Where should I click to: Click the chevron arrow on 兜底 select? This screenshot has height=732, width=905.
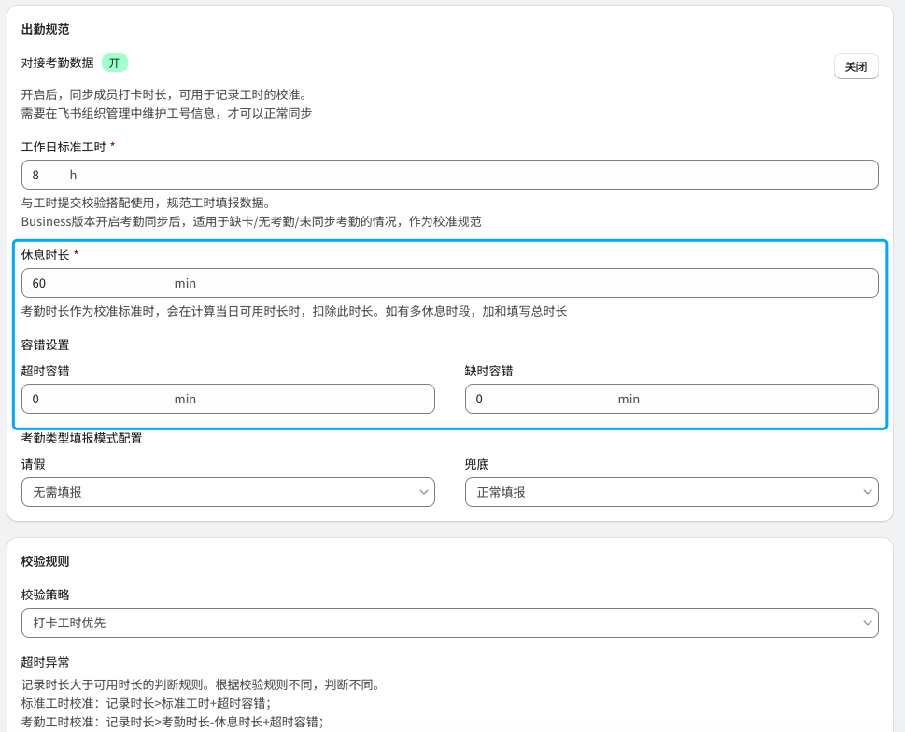[x=868, y=492]
